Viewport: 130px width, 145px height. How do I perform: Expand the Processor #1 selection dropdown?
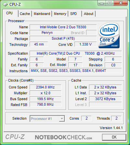[x=47, y=119]
